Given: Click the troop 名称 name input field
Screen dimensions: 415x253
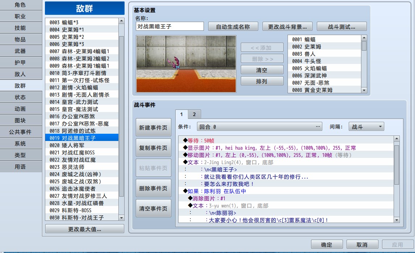Looking at the screenshot, I should pyautogui.click(x=169, y=26).
